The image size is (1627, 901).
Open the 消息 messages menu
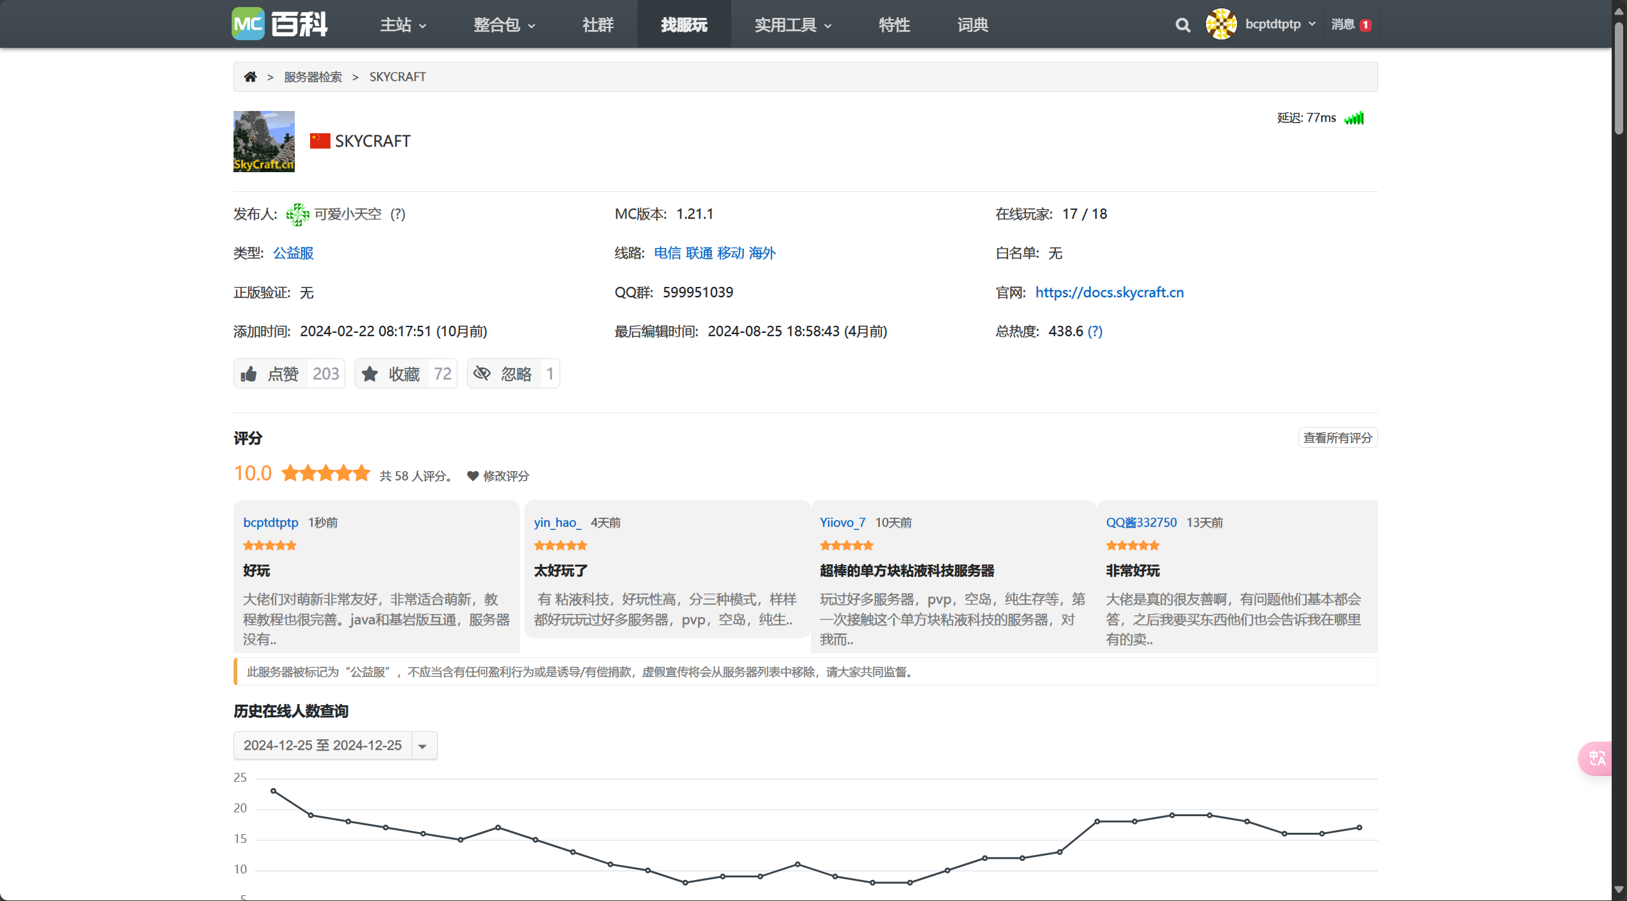click(x=1351, y=24)
